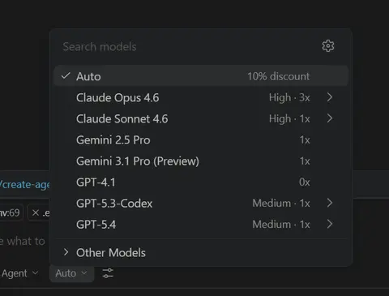Select GPT-5.3-Codex model
Screen dimensions: 389x296
(201, 203)
